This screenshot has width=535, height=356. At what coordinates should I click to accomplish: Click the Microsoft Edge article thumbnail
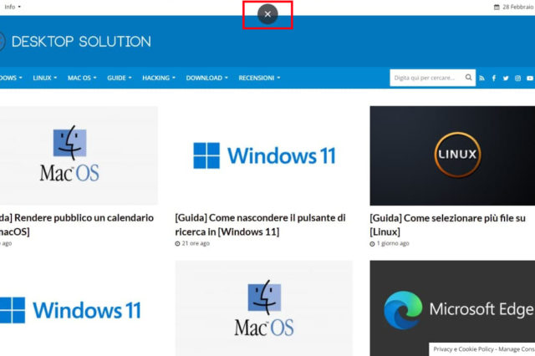[452, 308]
